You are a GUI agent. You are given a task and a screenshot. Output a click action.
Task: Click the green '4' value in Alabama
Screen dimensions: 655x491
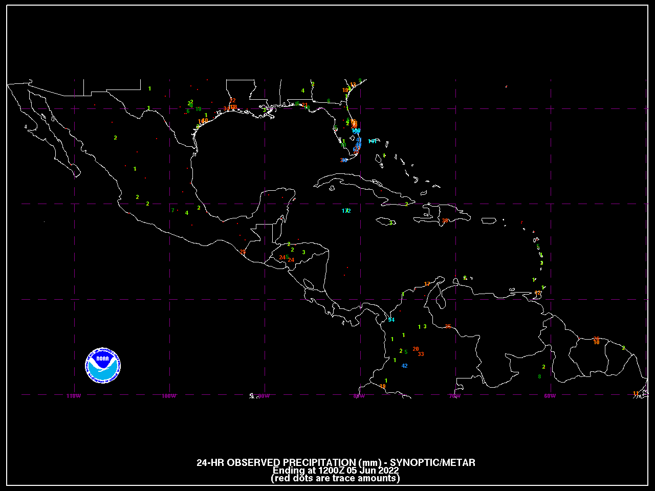303,91
